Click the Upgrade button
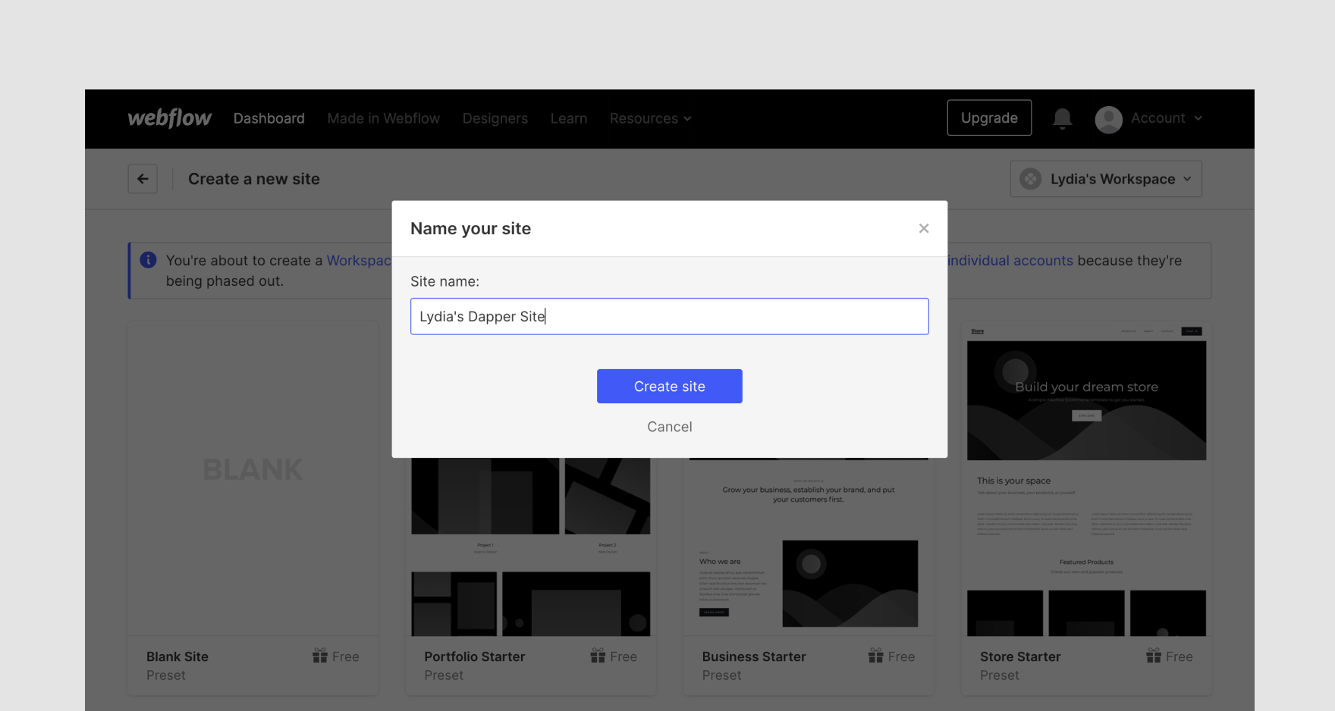1335x711 pixels. 988,117
